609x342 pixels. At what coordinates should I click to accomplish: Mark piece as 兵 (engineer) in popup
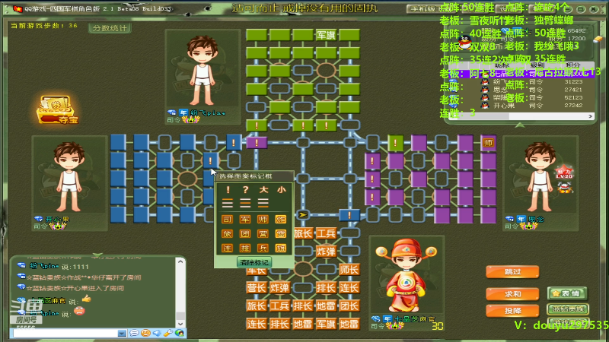click(x=263, y=249)
